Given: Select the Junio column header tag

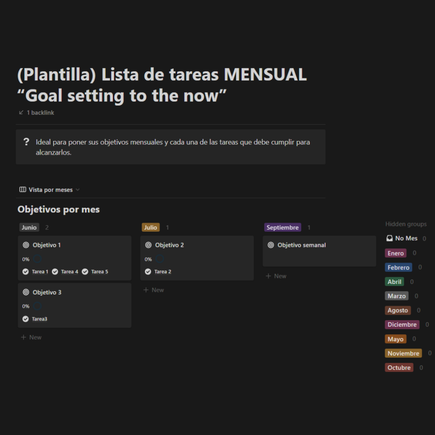Looking at the screenshot, I should (29, 227).
